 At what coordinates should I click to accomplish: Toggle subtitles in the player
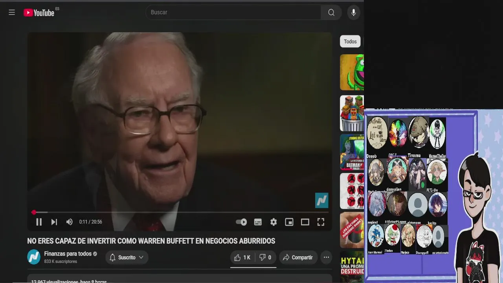[258, 222]
